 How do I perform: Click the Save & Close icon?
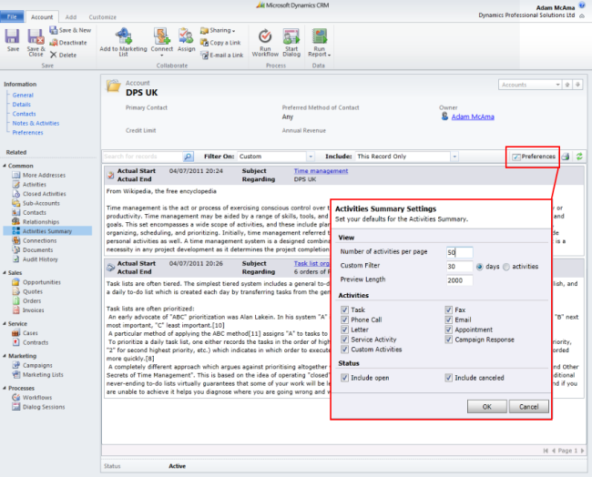[x=36, y=36]
